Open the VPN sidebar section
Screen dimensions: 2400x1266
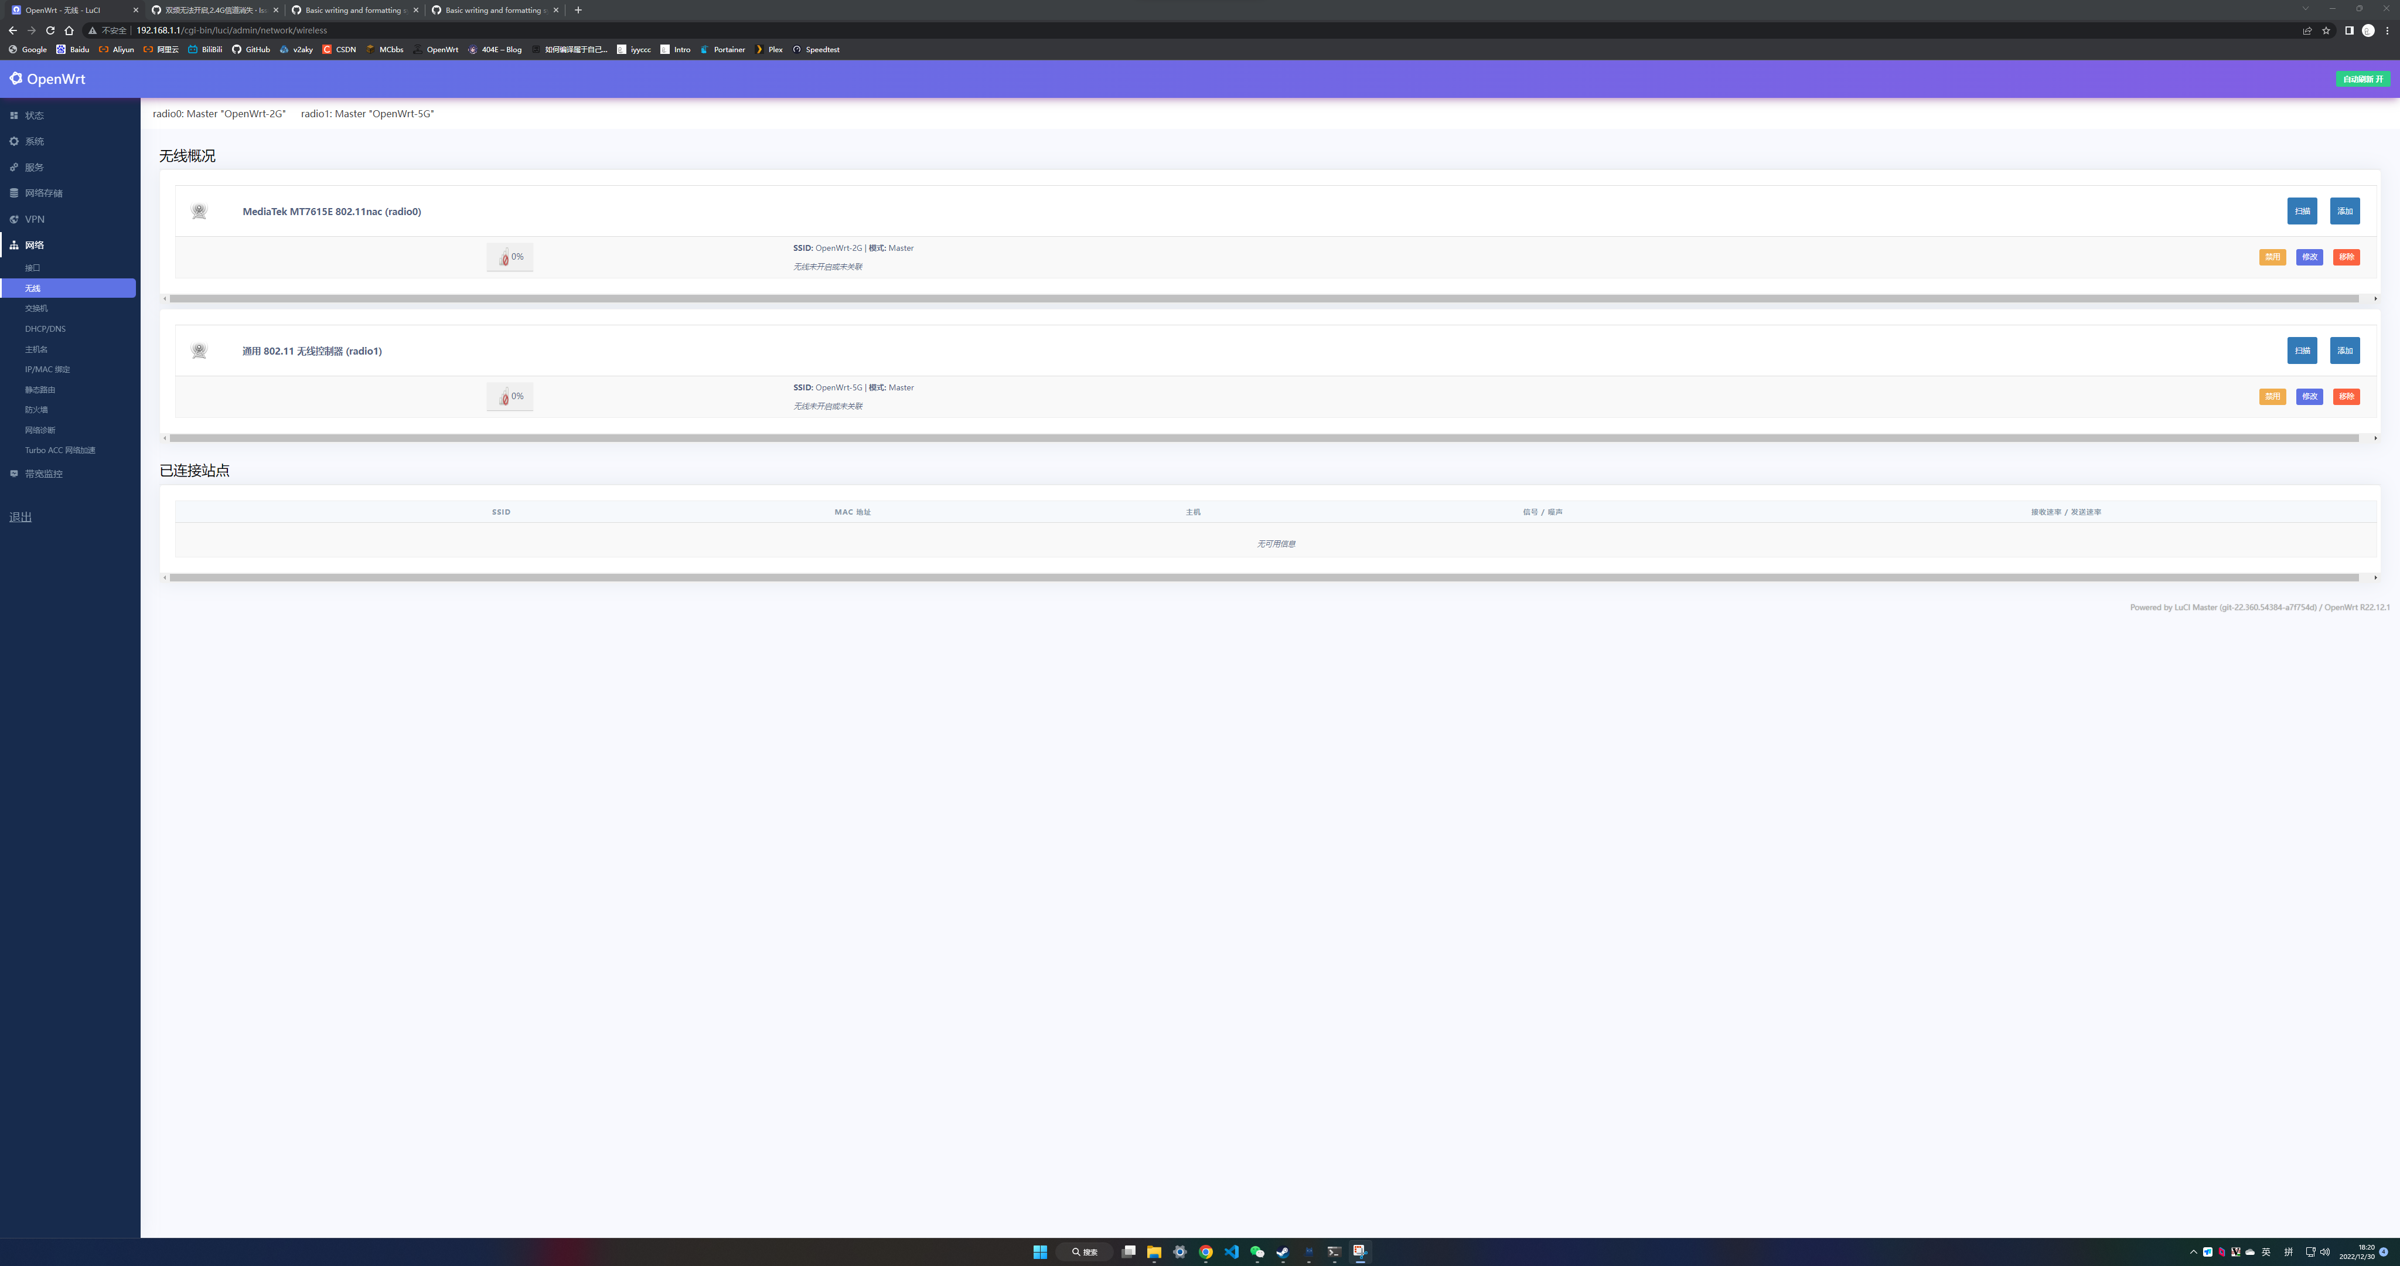[35, 219]
